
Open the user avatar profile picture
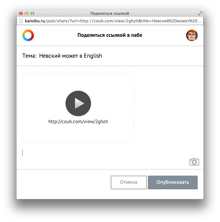(192, 35)
